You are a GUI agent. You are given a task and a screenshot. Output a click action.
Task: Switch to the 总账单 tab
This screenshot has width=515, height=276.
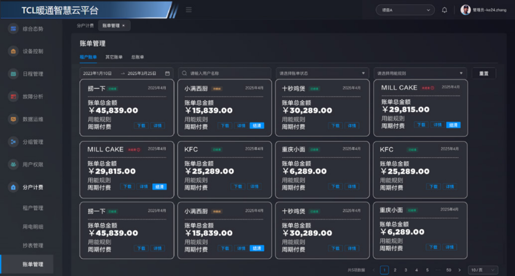[137, 57]
